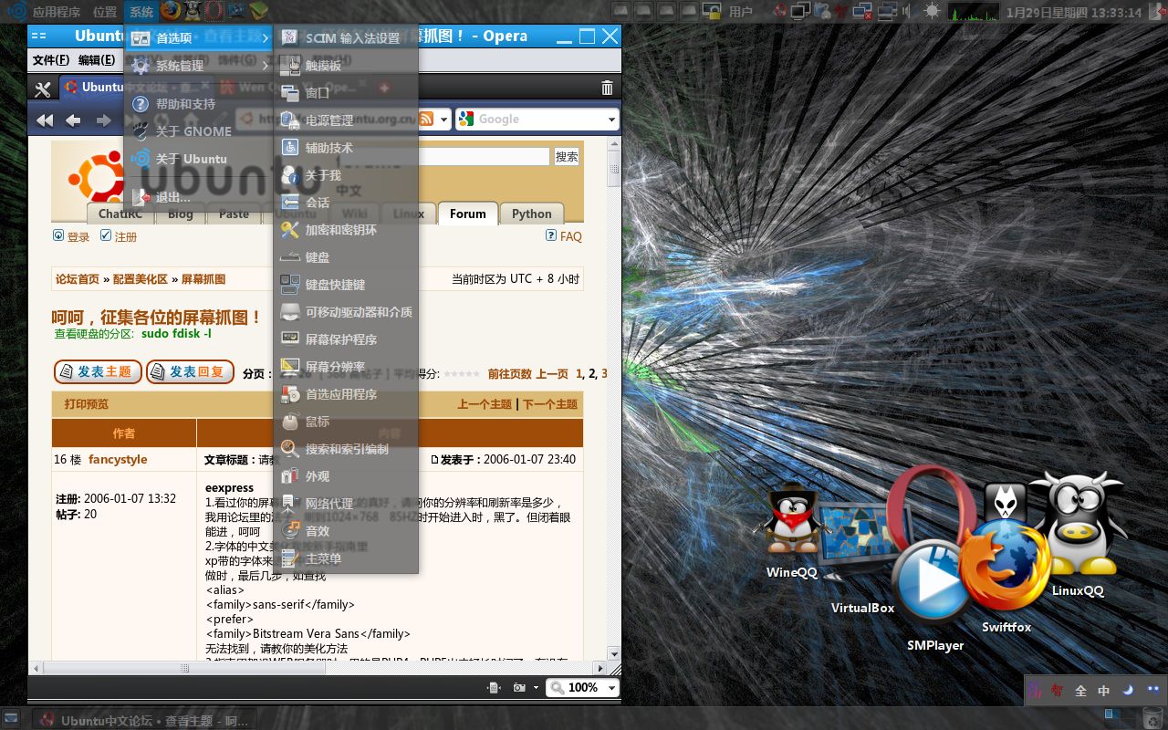The height and width of the screenshot is (730, 1168).
Task: Open the 系统 menu in the top panel
Action: [141, 12]
